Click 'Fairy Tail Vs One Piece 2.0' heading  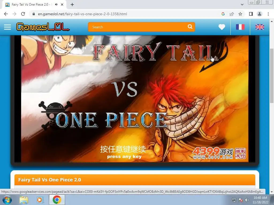50,180
